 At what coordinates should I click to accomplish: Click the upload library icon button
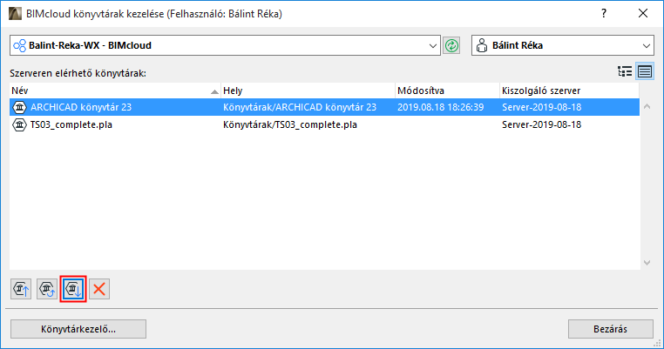[21, 289]
